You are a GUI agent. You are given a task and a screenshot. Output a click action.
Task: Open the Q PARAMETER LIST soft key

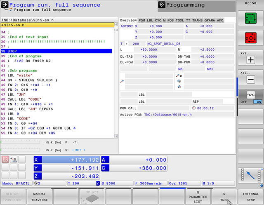198,197
